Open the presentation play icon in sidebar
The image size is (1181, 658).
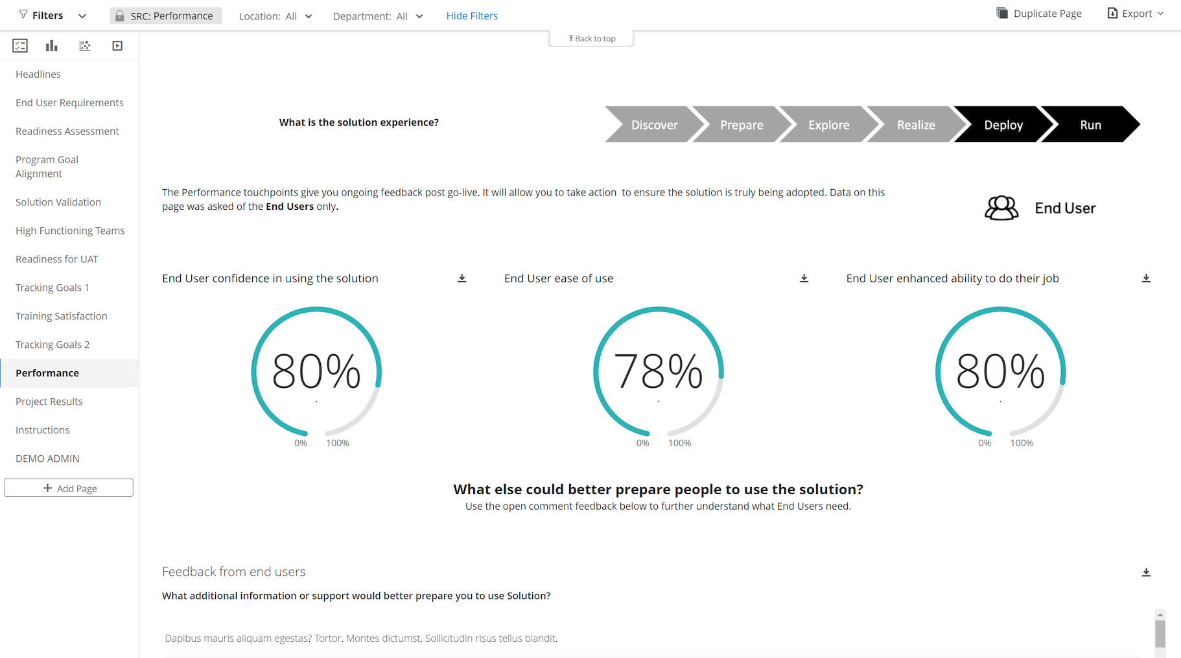[x=117, y=46]
